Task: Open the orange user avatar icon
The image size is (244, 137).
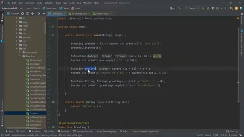Action: pos(236,8)
